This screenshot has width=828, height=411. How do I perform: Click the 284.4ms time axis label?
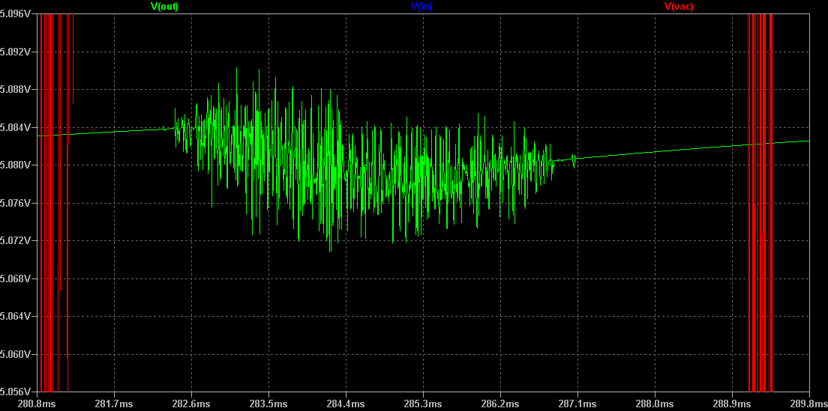346,404
